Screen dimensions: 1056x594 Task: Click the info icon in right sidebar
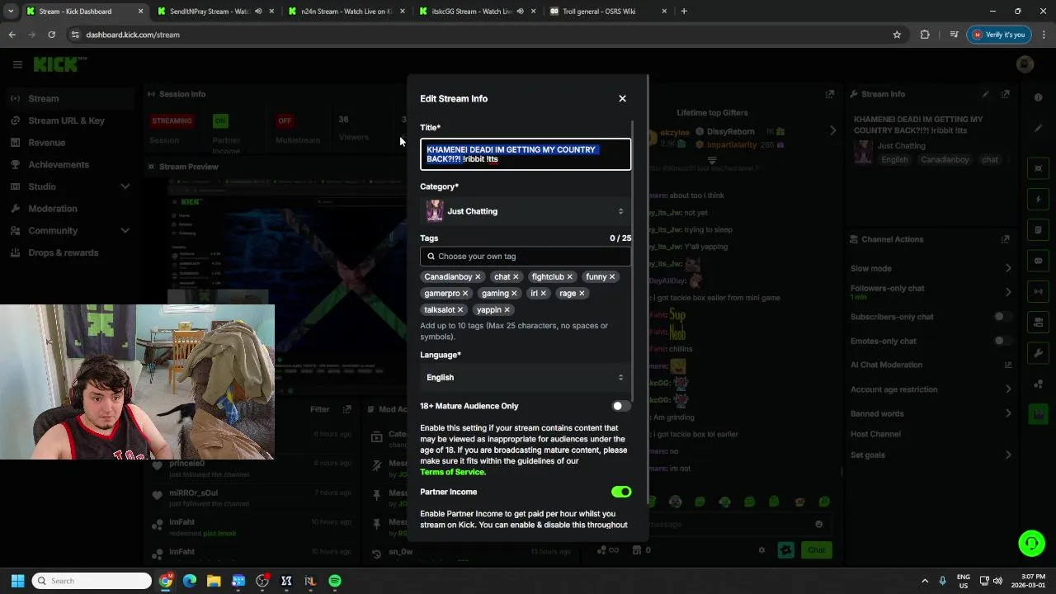click(x=1038, y=97)
